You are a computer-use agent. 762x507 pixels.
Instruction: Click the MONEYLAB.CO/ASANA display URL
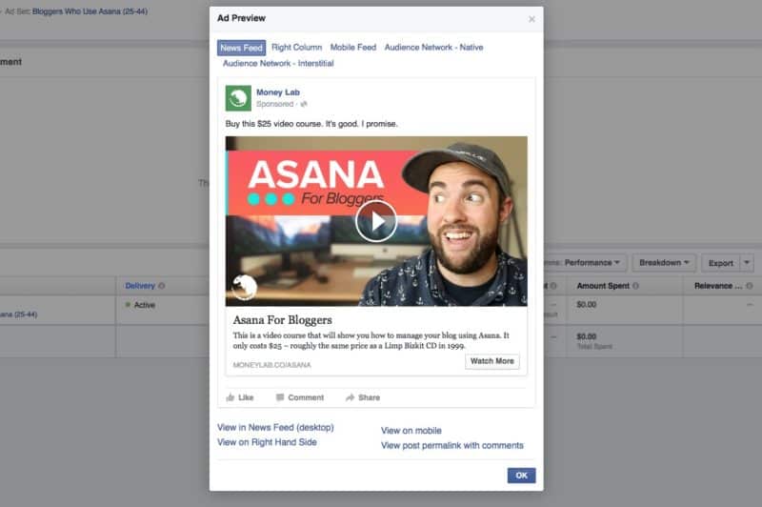click(271, 365)
